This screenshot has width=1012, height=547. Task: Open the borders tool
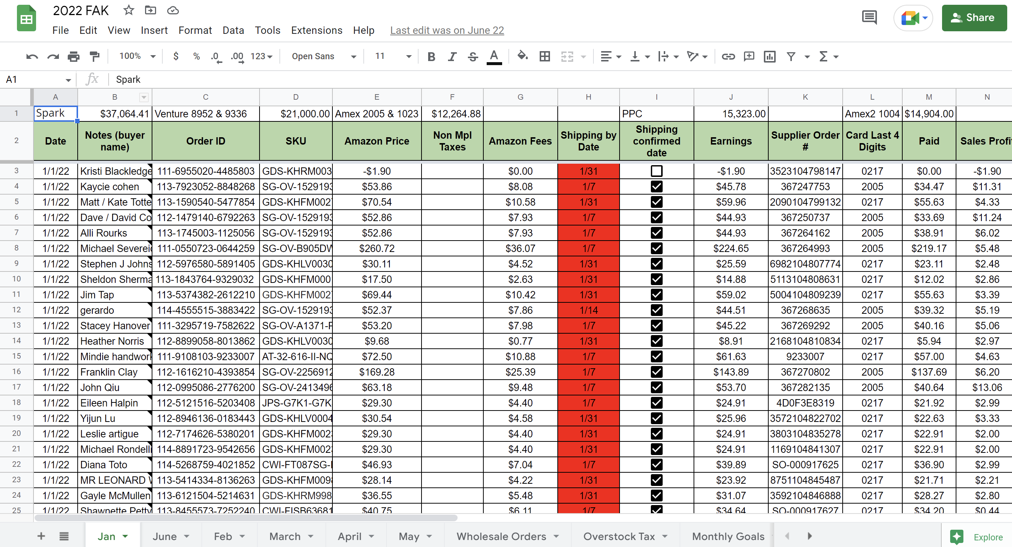(x=544, y=57)
